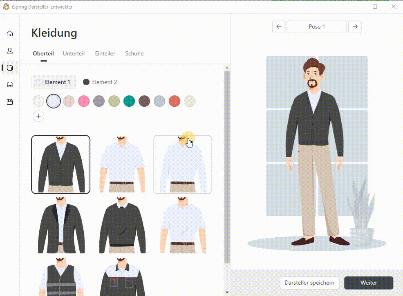Screen dimensions: 403x296
Task: Pick the white color swatch
Action: point(38,101)
